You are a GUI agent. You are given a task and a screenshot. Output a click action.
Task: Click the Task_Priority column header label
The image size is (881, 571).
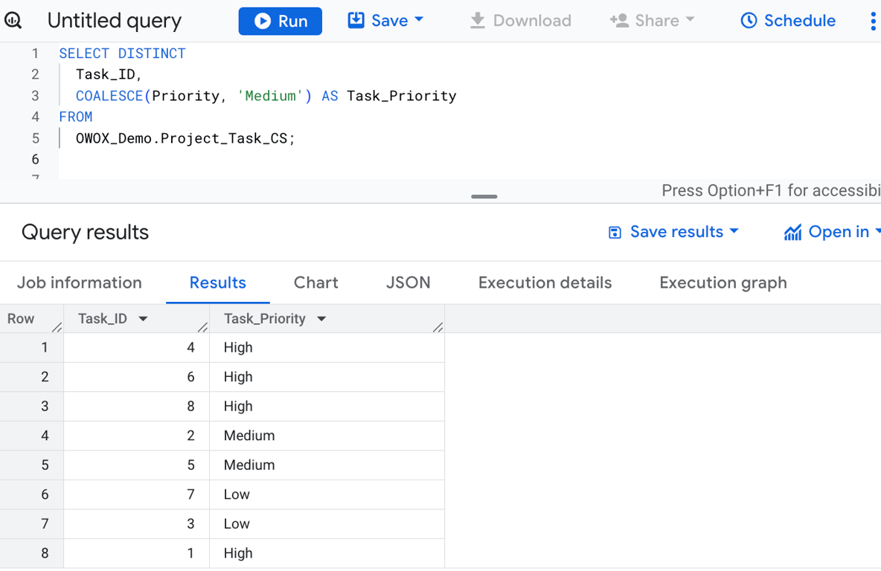click(x=265, y=319)
